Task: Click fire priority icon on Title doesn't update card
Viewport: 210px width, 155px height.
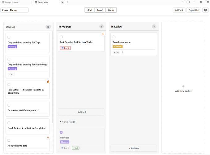Action: pos(48,82)
